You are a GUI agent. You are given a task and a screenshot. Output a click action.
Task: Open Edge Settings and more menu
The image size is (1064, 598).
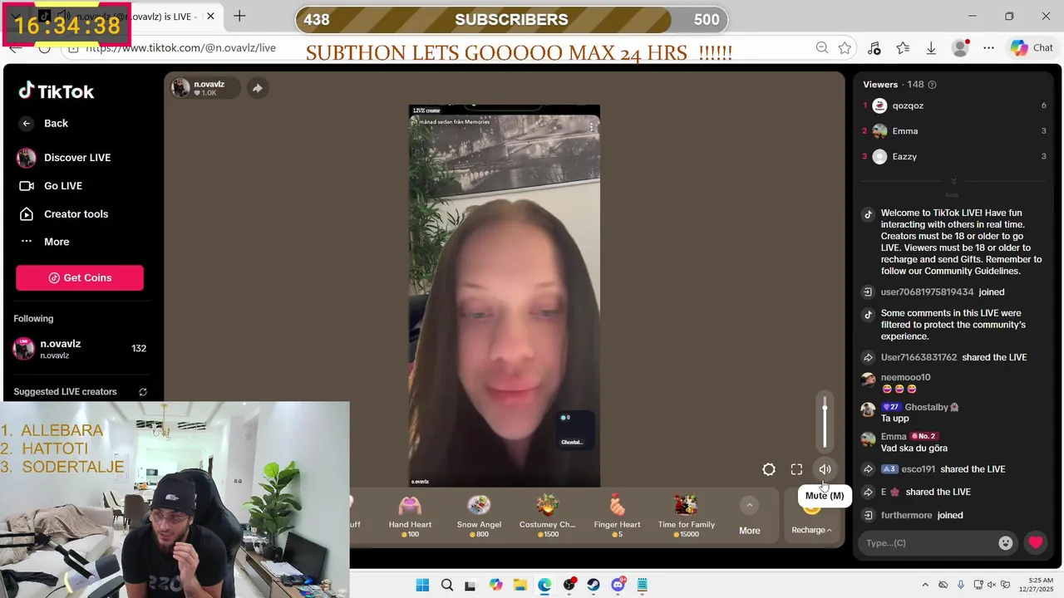[x=988, y=48]
